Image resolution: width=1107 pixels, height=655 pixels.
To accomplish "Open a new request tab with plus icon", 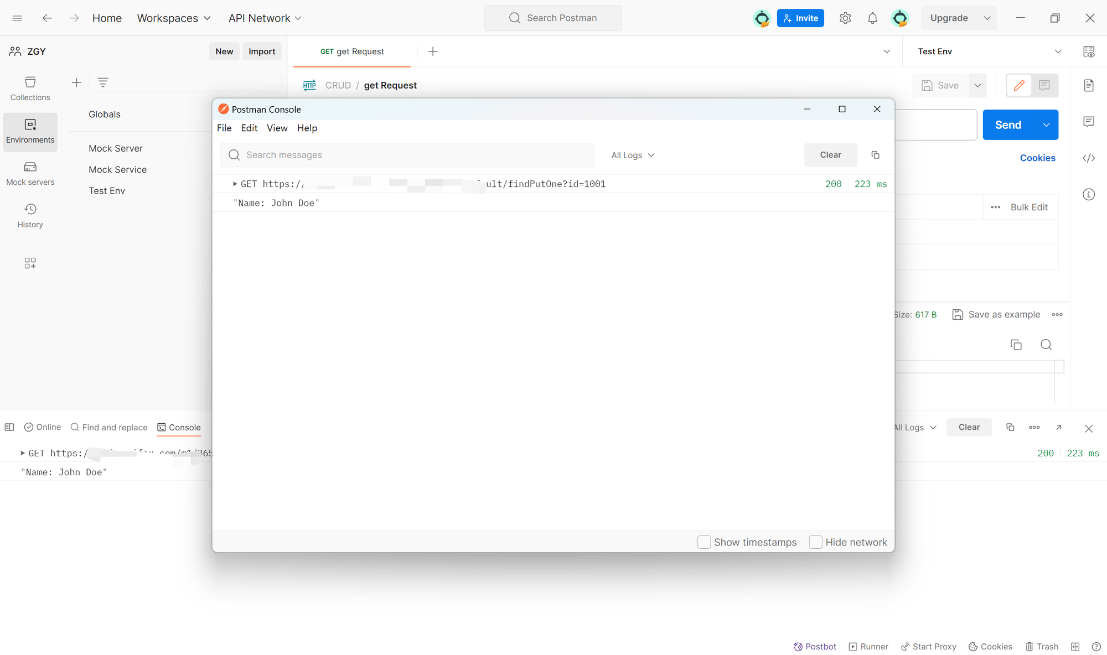I will click(433, 51).
